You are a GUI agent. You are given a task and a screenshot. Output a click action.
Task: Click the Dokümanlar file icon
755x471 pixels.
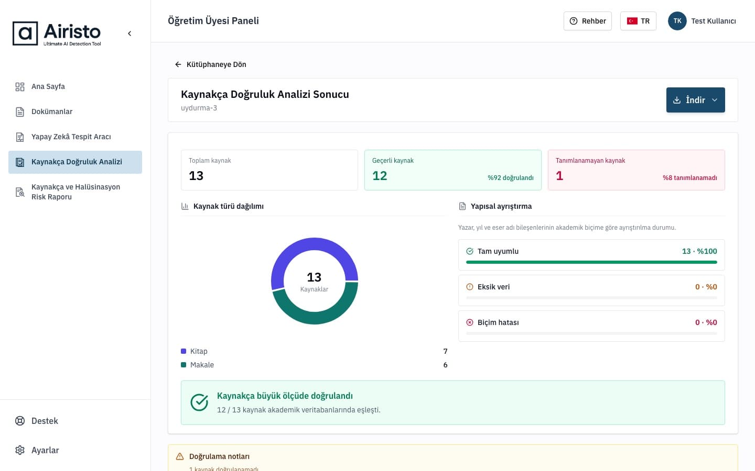[20, 112]
